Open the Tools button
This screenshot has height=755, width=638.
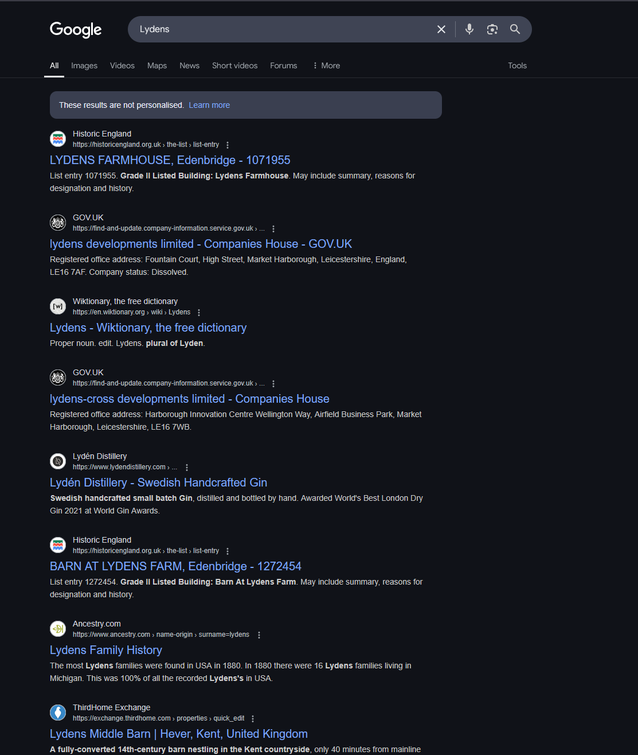pos(517,65)
